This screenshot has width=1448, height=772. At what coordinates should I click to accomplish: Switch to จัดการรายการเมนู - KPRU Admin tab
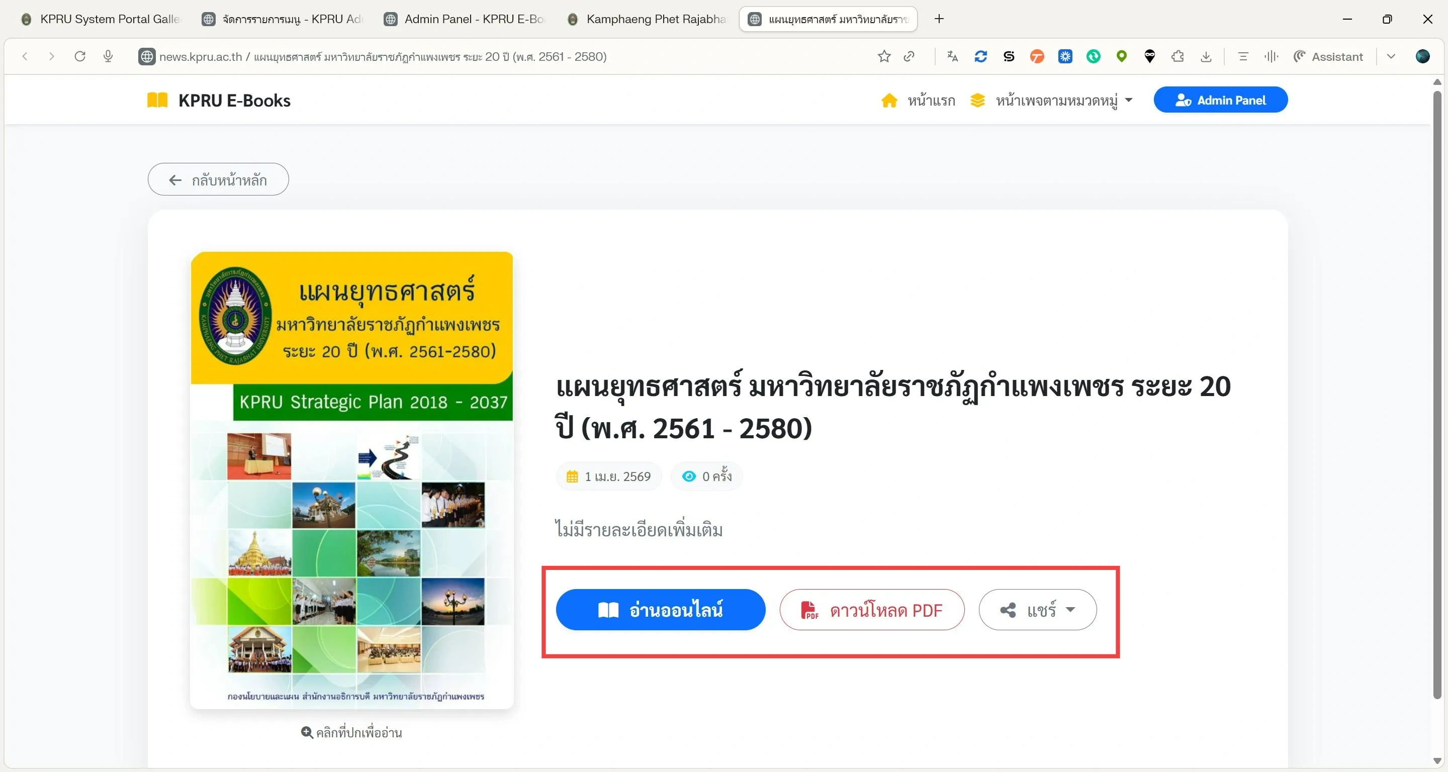[283, 19]
